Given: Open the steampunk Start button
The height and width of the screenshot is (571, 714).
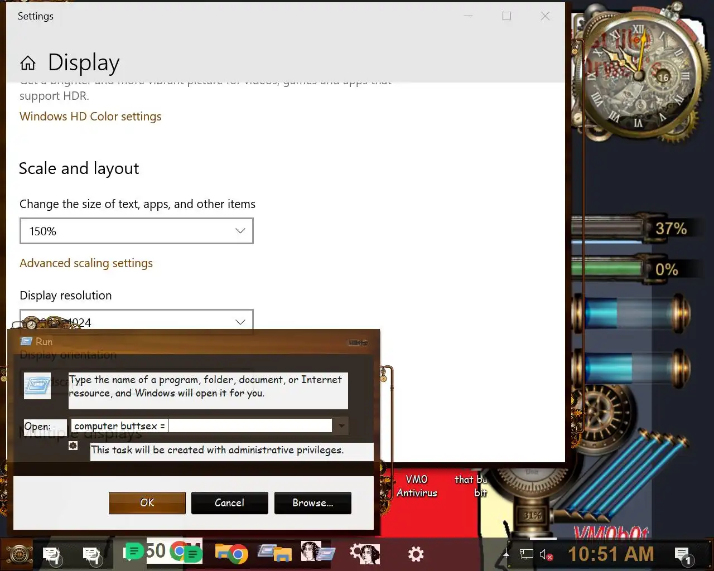Looking at the screenshot, I should 18,554.
